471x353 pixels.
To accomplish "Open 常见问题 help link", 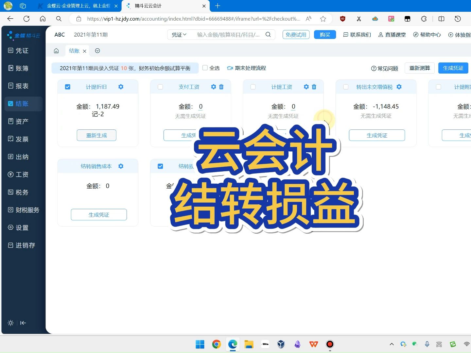I will click(x=385, y=68).
